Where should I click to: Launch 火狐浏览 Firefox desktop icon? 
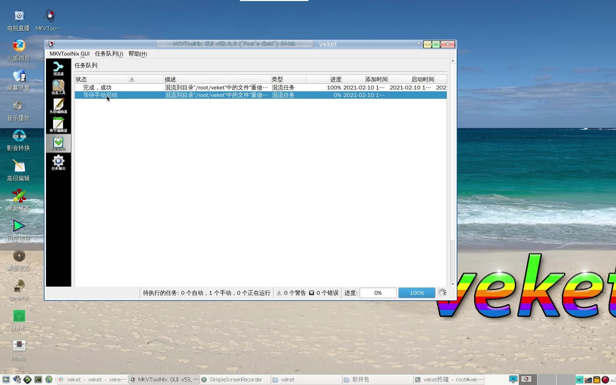(19, 51)
